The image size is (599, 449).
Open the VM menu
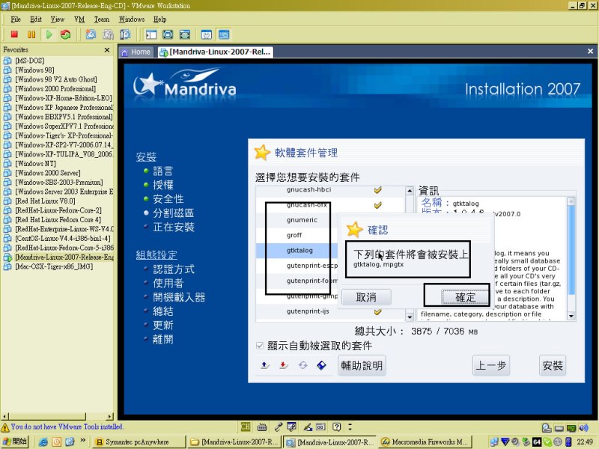[x=79, y=19]
